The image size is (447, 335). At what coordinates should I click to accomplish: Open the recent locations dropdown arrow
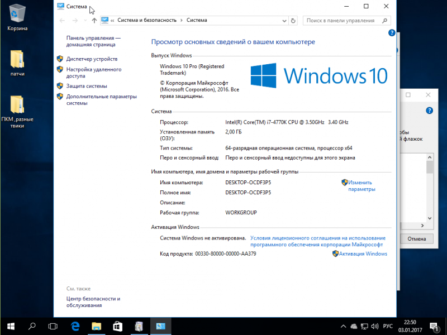coord(85,21)
